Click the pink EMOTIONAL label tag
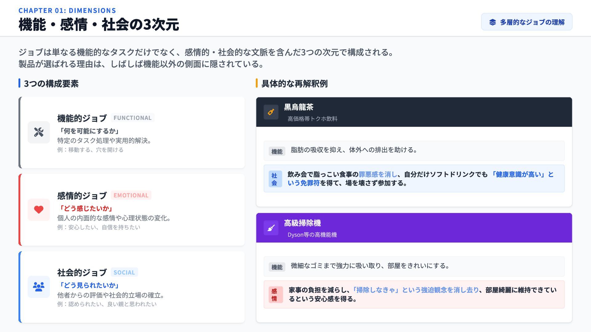The width and height of the screenshot is (591, 332). tap(131, 195)
